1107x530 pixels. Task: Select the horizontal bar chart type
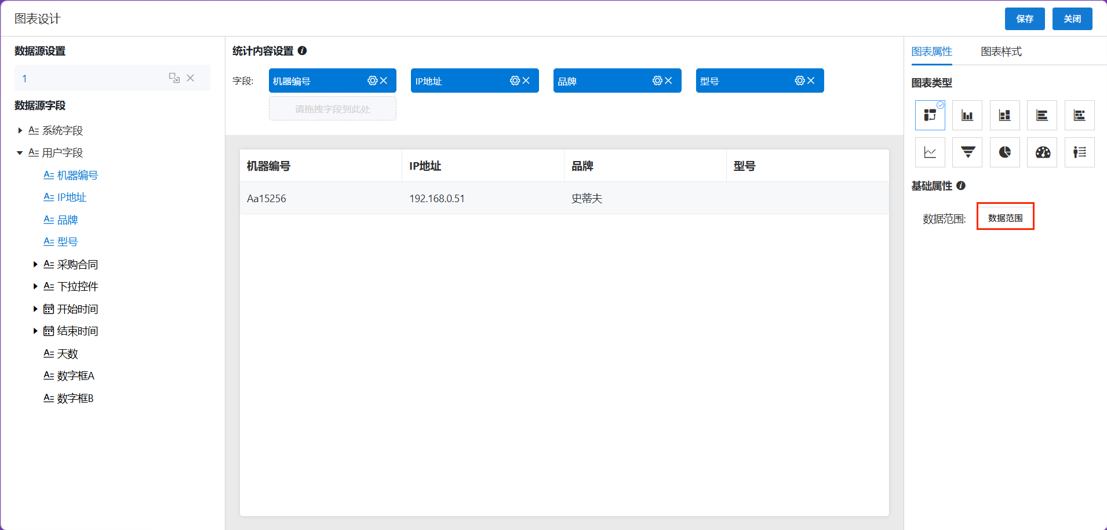(x=1042, y=115)
